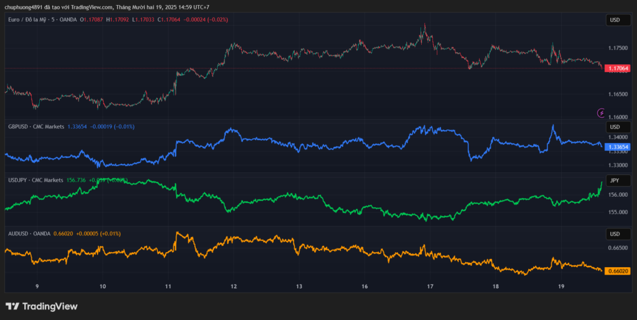Open the JPY currency selector for USDJPY
Screen dimensions: 637x320
pyautogui.click(x=614, y=181)
